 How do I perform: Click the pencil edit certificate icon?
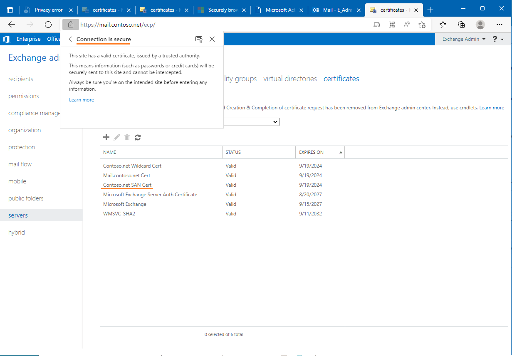tap(117, 137)
